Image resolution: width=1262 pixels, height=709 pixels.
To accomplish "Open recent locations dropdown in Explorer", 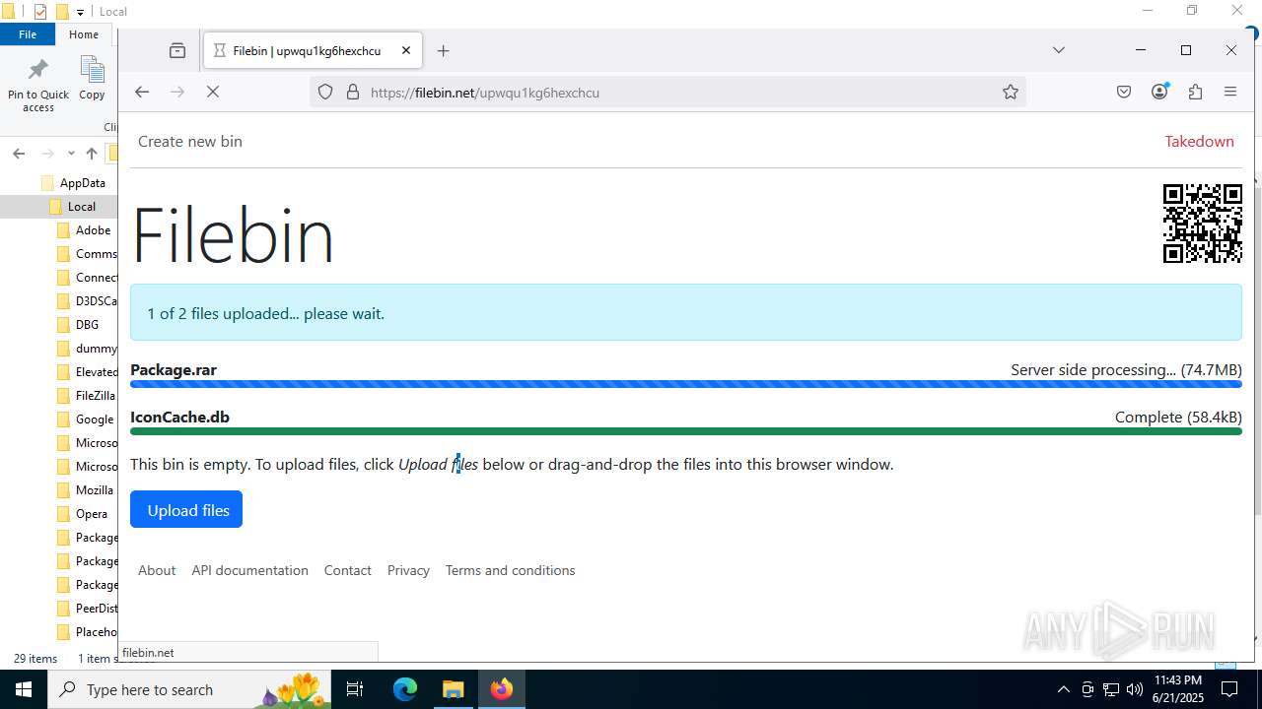I will 71,154.
